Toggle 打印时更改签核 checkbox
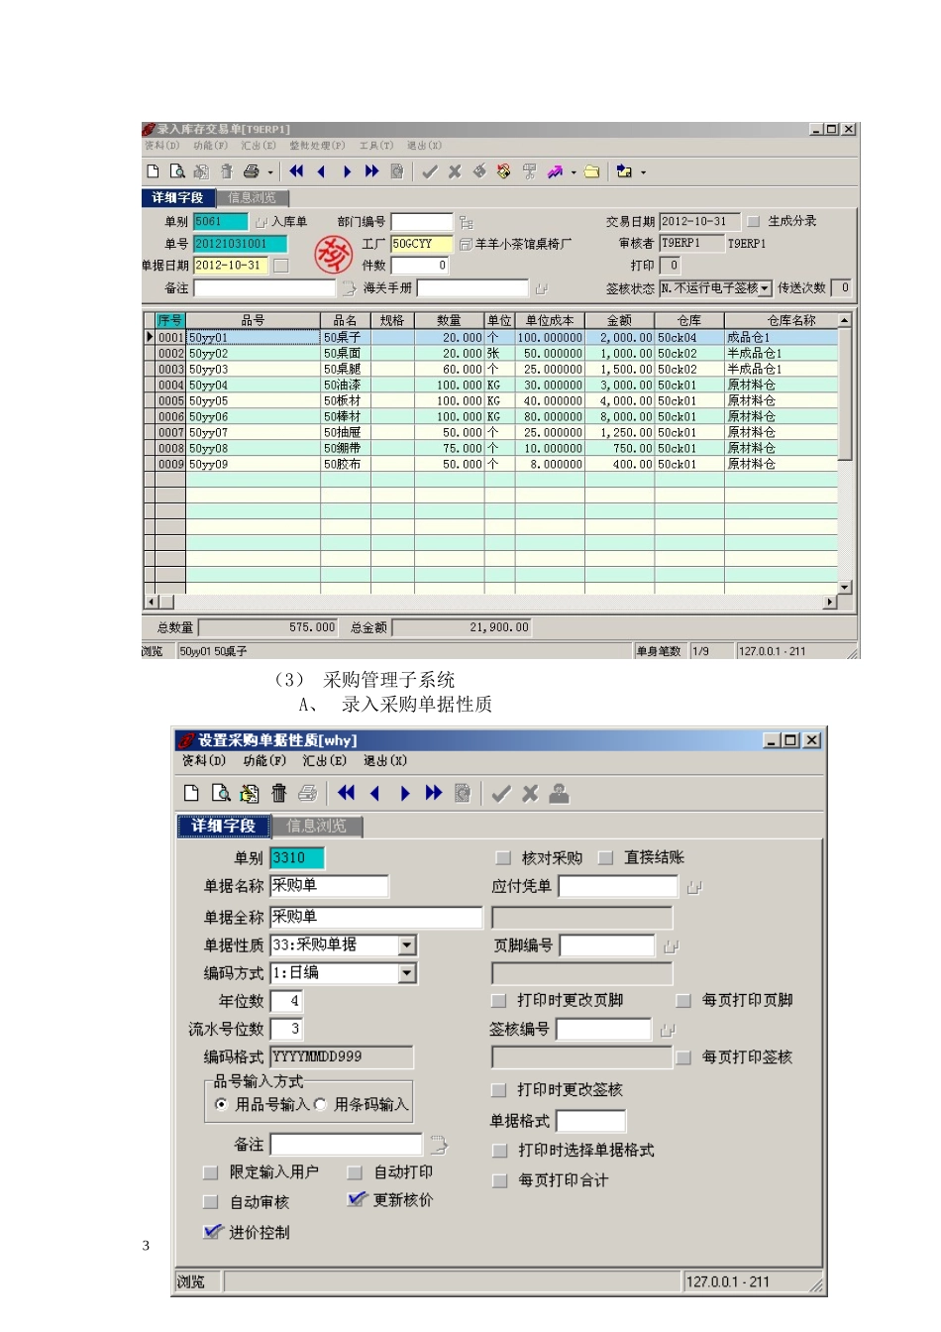This screenshot has height=1332, width=941. click(499, 1090)
